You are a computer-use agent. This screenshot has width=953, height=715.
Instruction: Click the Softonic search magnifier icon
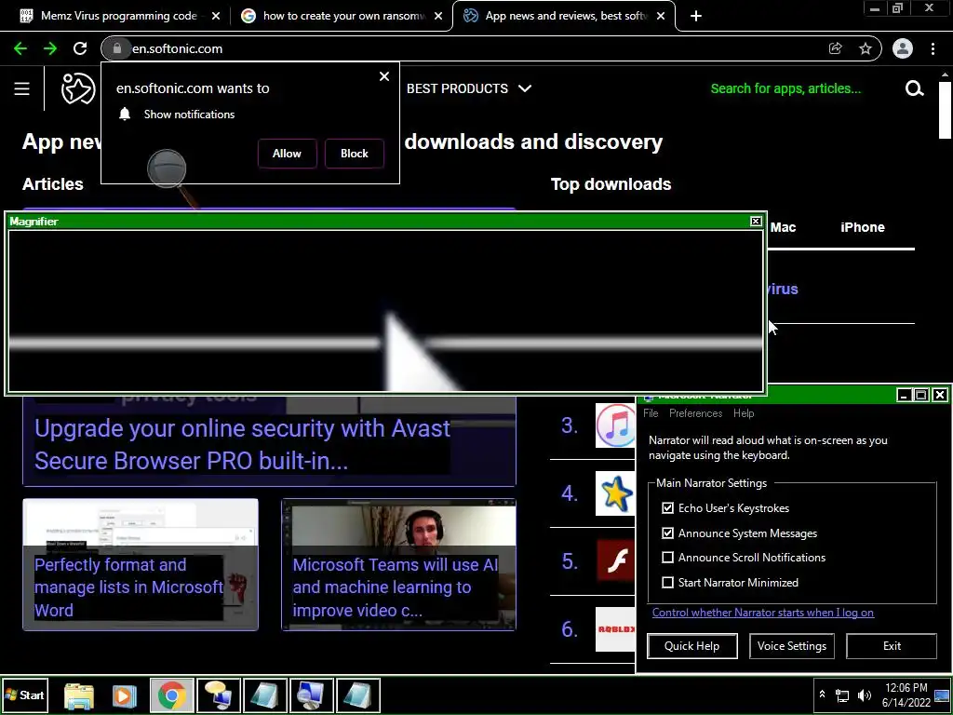(x=914, y=88)
